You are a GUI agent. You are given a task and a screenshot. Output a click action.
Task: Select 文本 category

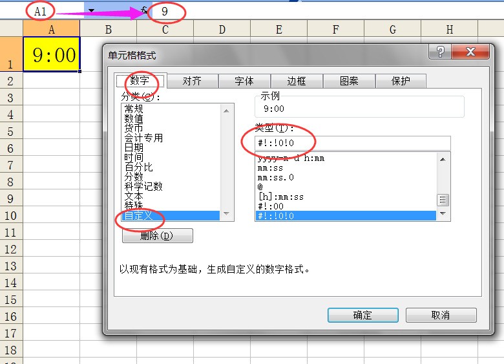coord(171,196)
